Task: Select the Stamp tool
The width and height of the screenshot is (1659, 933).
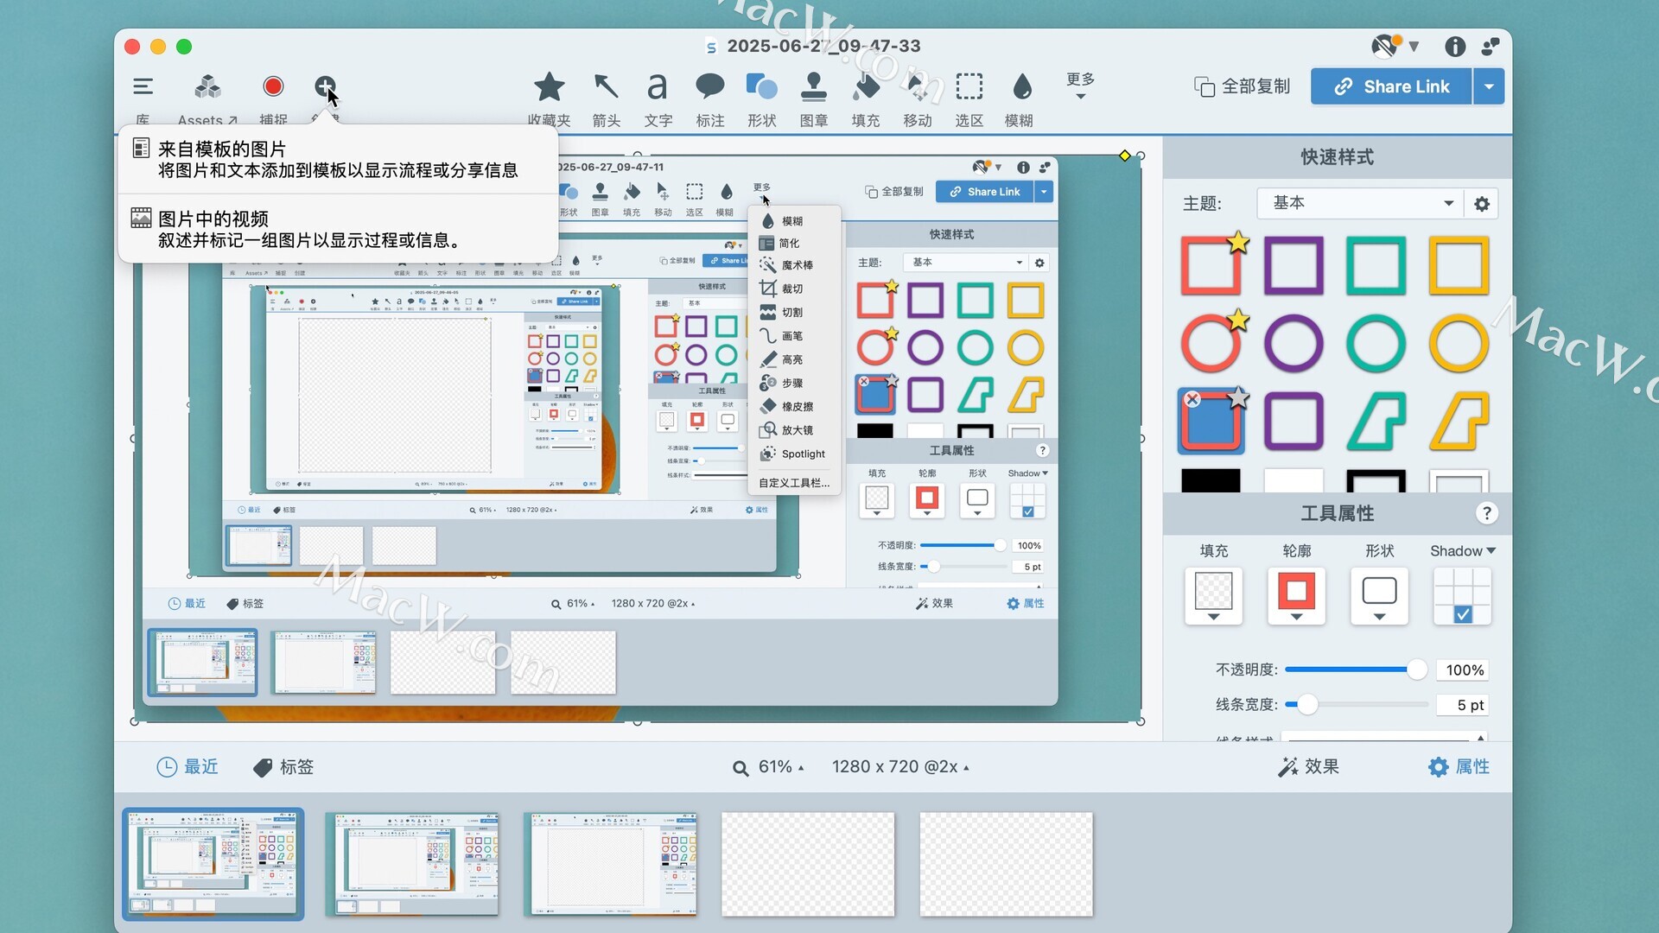Action: [814, 86]
